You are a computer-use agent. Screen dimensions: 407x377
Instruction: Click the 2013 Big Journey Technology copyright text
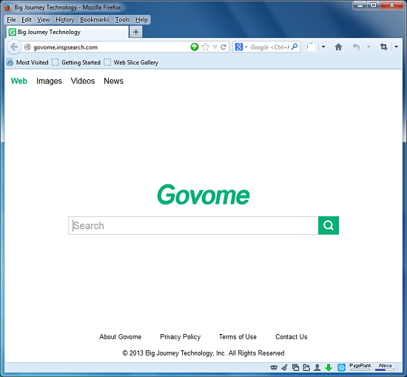click(x=203, y=353)
